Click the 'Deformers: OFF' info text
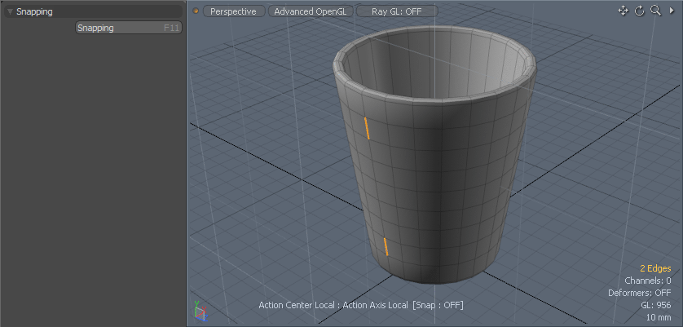The height and width of the screenshot is (327, 683). pyautogui.click(x=639, y=293)
